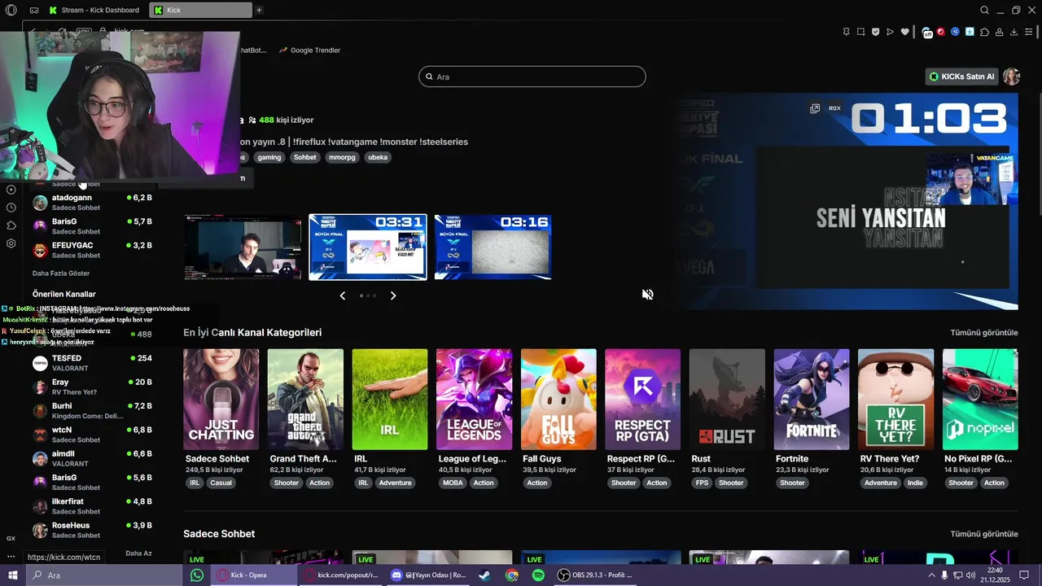1042x586 pixels.
Task: Open Tümünü görüntüle for Sadece Sohbet
Action: 984,534
